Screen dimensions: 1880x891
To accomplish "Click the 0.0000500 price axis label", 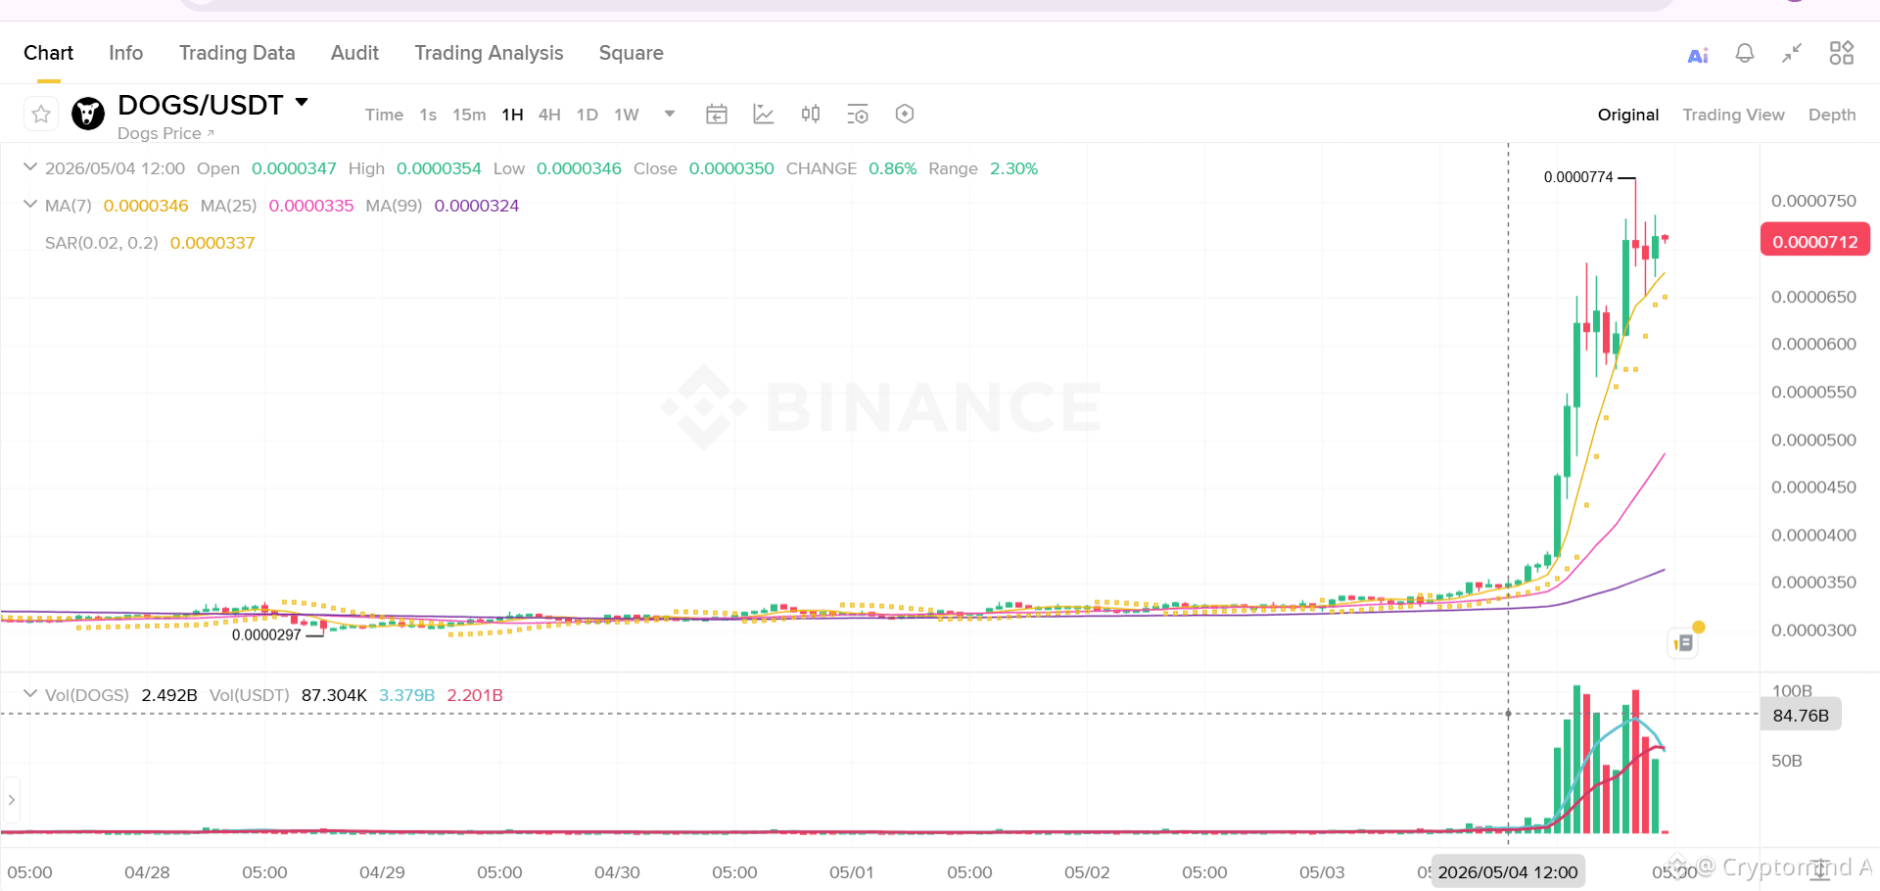I will coord(1813,440).
